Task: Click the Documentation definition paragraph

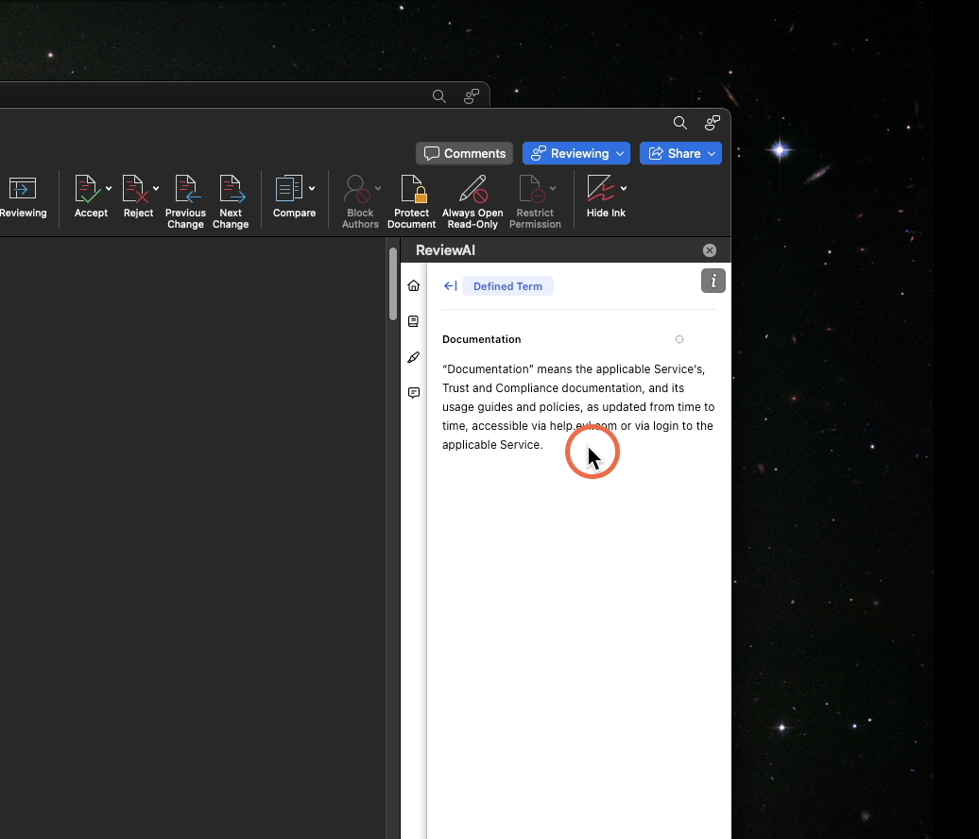Action: [578, 407]
